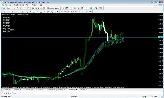Switch to the USDJPY,M15 chart tab
Screen dimensions: 164x98
click(51, 90)
